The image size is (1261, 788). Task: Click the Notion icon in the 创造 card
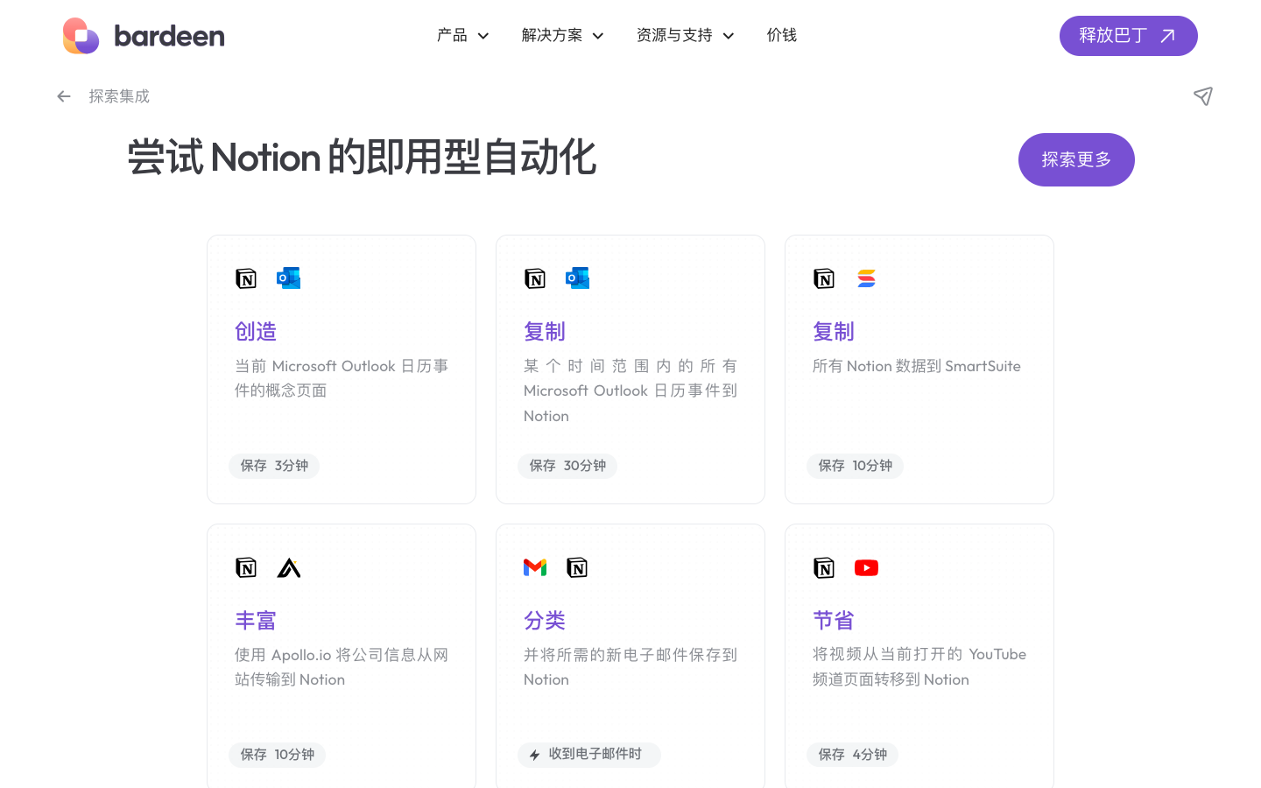click(x=246, y=278)
